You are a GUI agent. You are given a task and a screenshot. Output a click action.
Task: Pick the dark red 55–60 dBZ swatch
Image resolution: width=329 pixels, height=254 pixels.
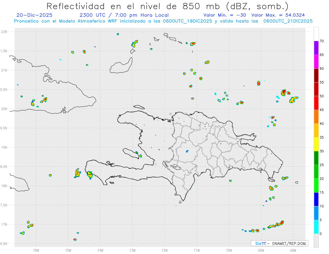pos(316,75)
